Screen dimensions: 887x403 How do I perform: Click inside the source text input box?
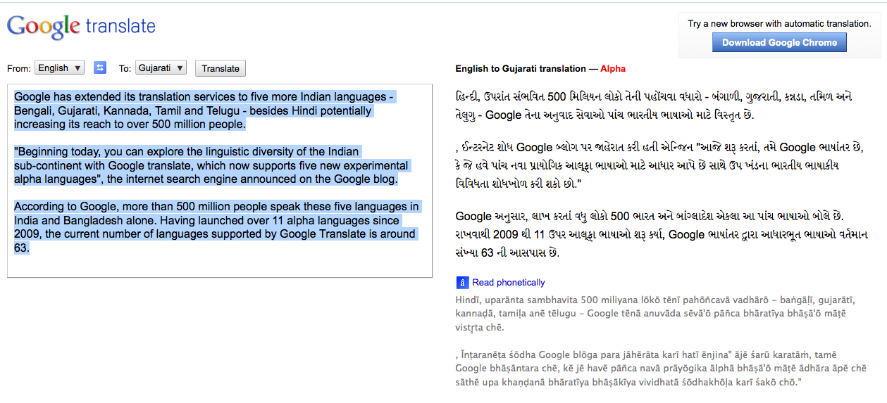pos(220,181)
